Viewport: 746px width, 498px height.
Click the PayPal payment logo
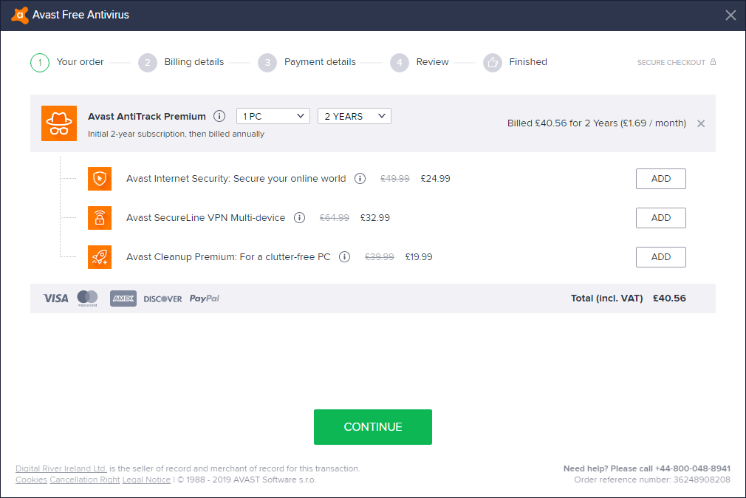(x=205, y=299)
